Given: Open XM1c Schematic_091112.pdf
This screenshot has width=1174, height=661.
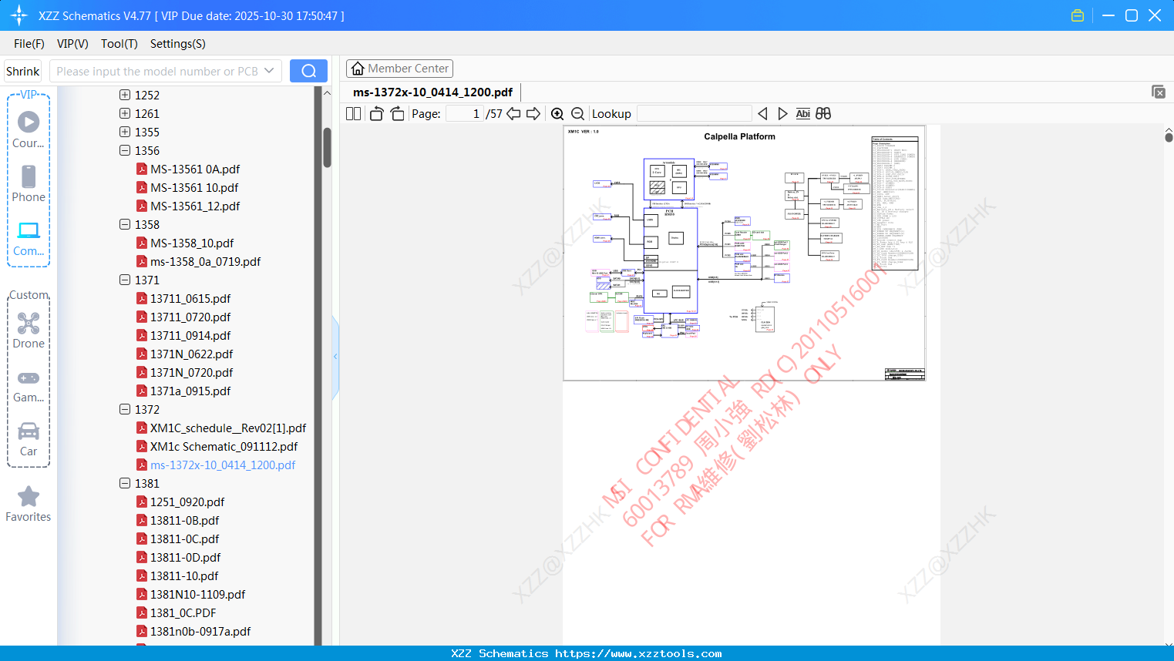Looking at the screenshot, I should point(224,446).
